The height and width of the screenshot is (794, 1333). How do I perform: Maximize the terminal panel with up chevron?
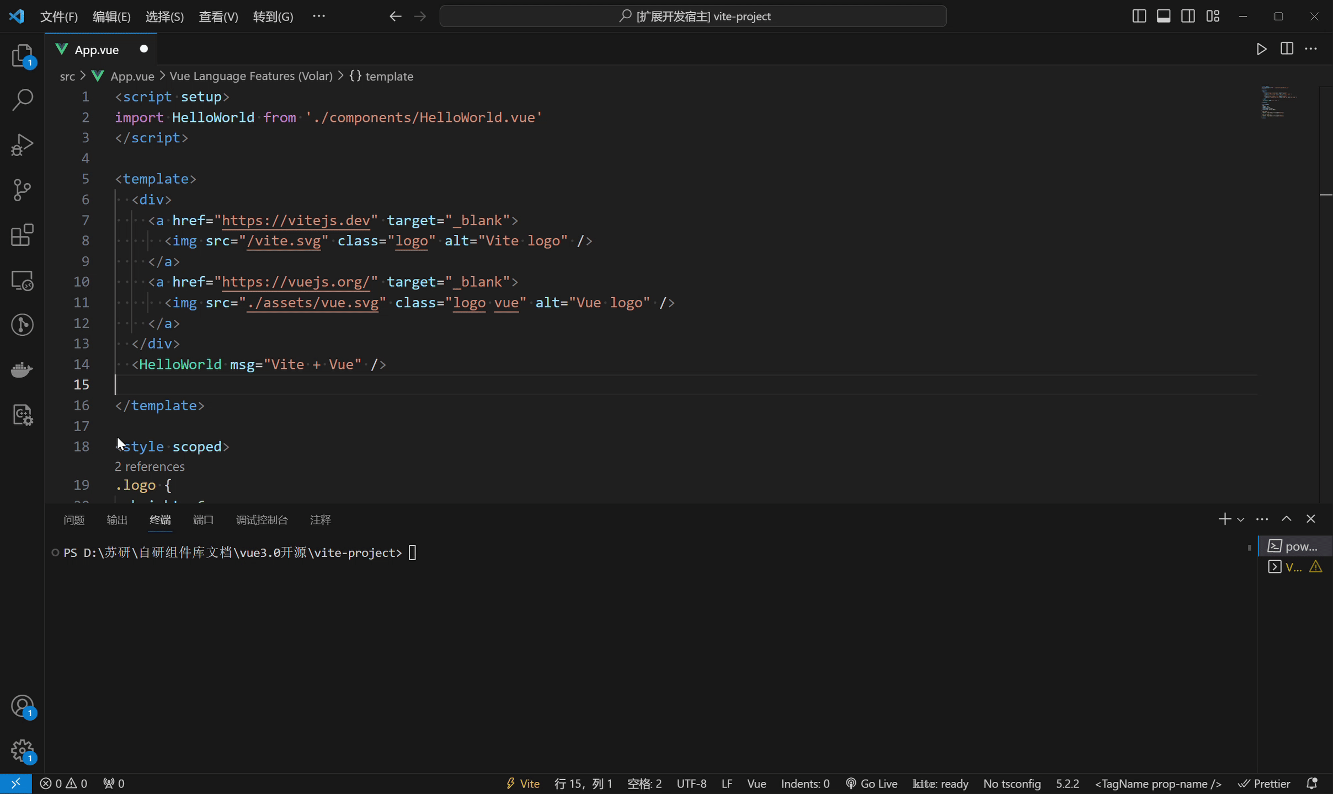pos(1286,519)
